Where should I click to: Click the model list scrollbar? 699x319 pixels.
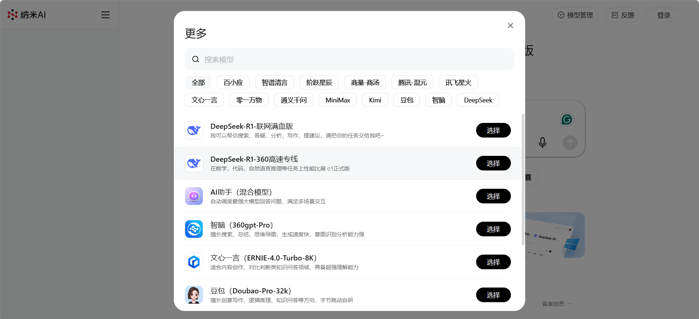click(x=523, y=179)
